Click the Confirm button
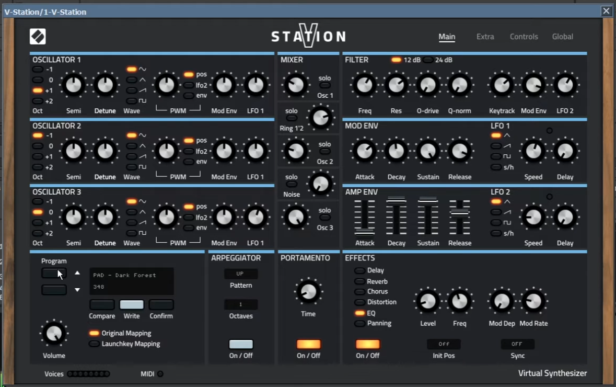Screen dimensions: 616x387 pos(161,304)
